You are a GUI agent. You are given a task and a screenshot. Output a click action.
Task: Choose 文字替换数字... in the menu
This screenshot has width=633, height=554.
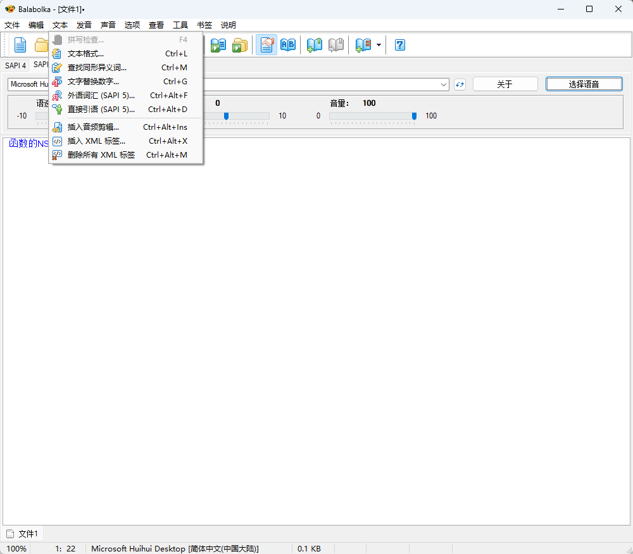point(125,82)
